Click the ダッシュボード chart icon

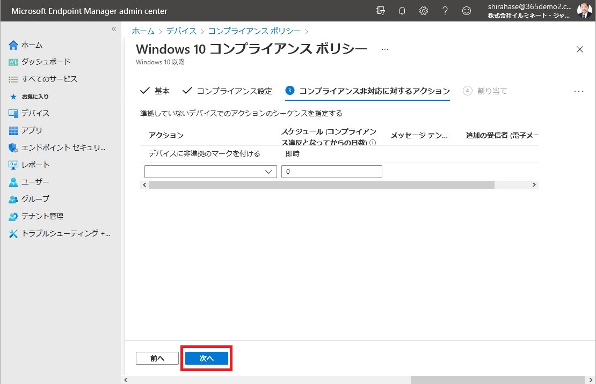(x=13, y=62)
